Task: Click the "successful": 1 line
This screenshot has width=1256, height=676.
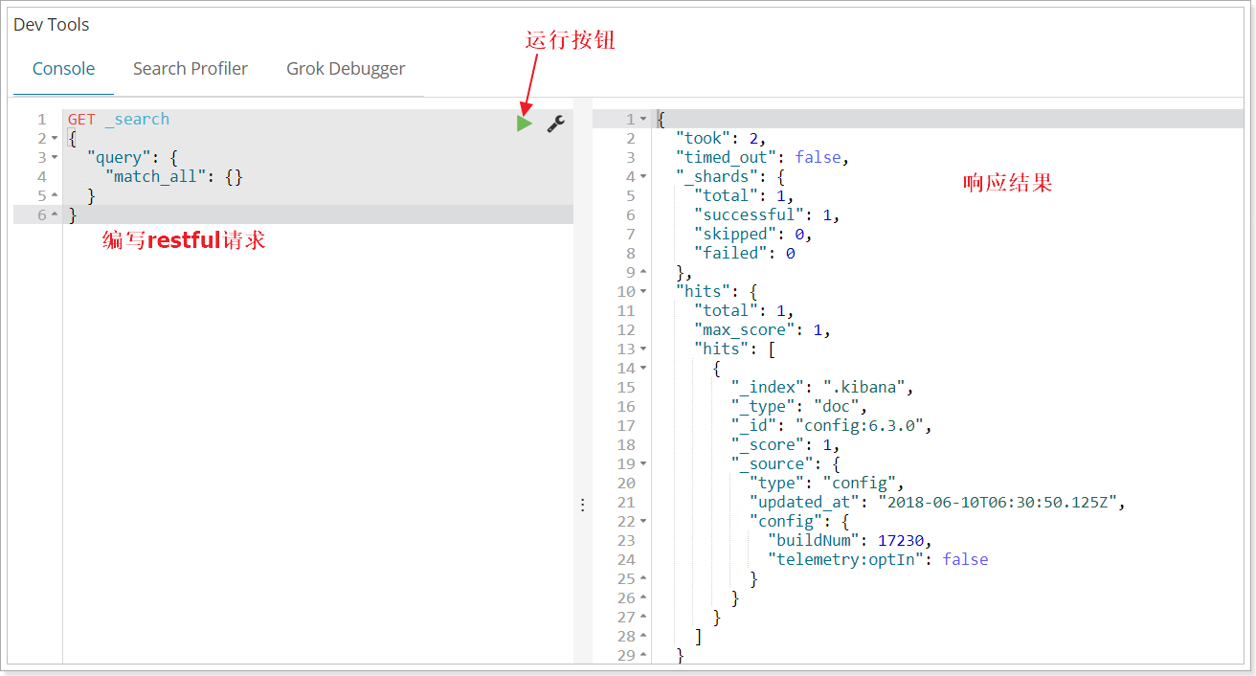Action: [x=767, y=214]
